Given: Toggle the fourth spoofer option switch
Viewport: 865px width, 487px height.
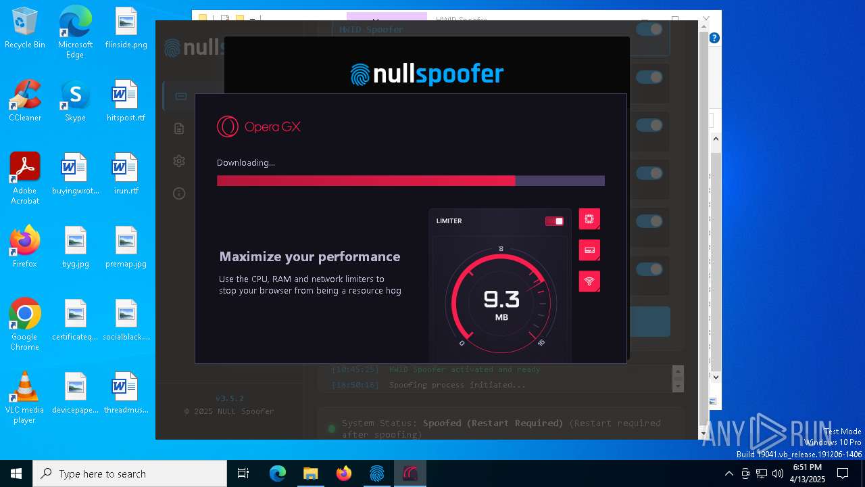Looking at the screenshot, I should tap(649, 173).
